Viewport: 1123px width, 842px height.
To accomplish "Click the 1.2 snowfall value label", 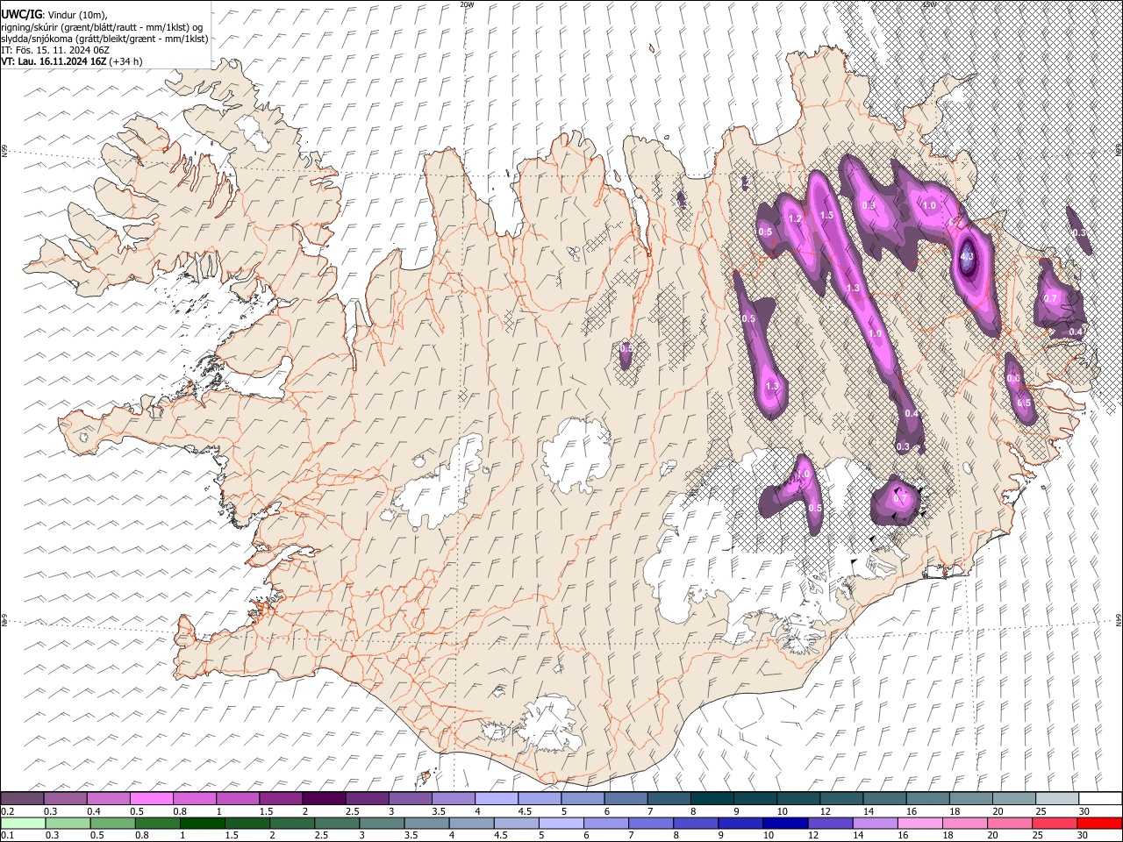I will (x=796, y=219).
